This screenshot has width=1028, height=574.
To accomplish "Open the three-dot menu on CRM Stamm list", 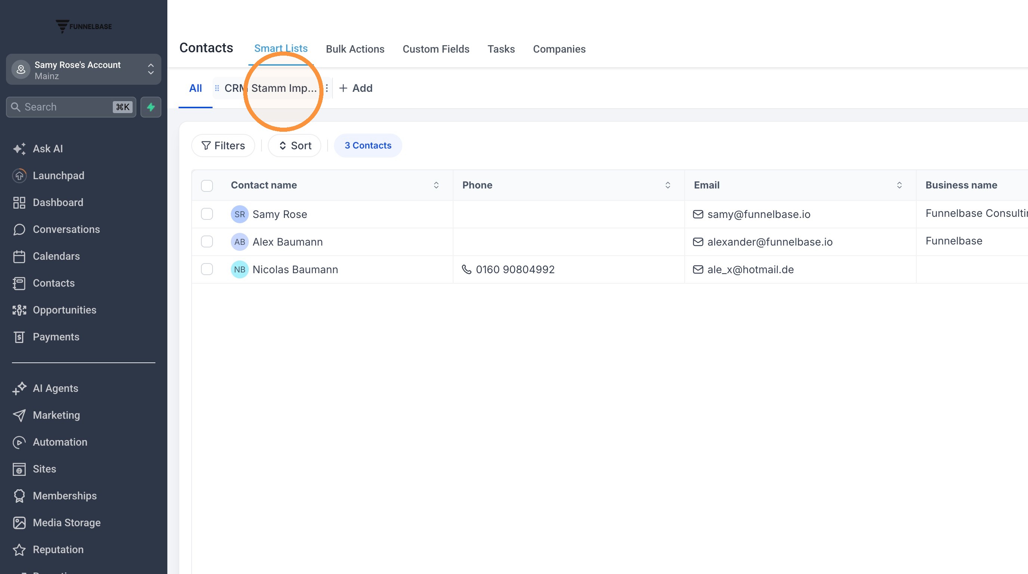I will tap(326, 88).
